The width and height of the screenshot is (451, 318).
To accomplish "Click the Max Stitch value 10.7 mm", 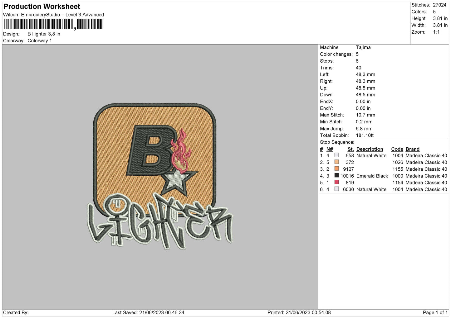I will (365, 115).
